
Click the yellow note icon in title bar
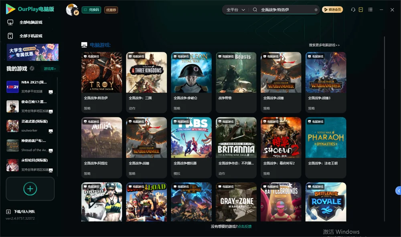pos(361,10)
